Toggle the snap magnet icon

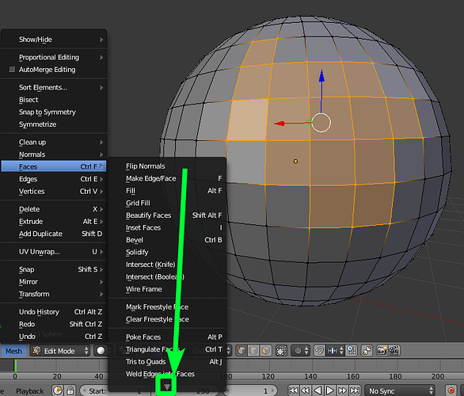tap(319, 351)
